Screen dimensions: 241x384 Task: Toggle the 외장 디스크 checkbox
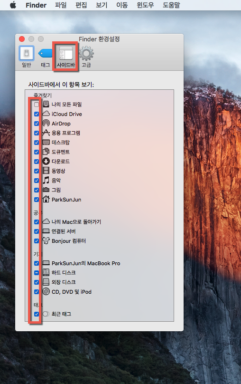(37, 282)
